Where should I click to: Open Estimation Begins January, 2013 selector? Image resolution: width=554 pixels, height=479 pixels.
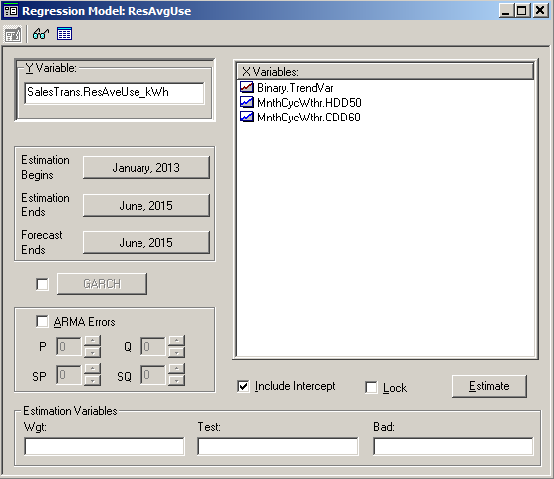[x=146, y=167]
